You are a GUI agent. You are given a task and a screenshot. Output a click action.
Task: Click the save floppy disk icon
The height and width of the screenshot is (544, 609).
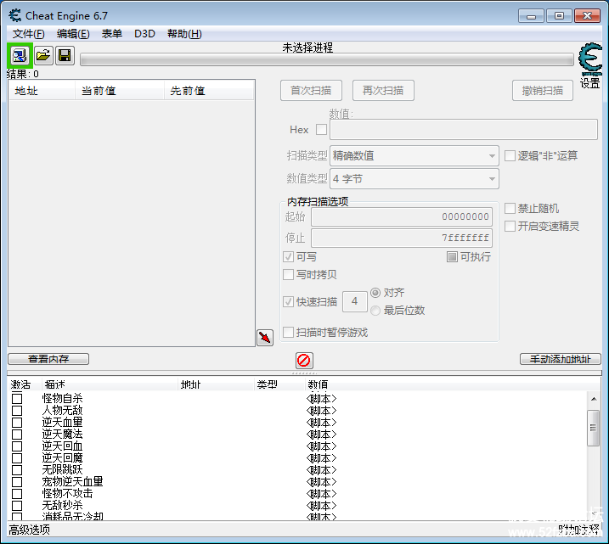coord(65,56)
